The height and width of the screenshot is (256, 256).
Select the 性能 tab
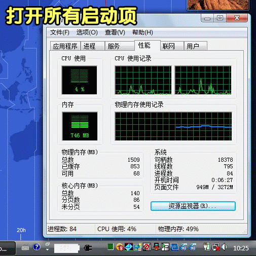148,45
